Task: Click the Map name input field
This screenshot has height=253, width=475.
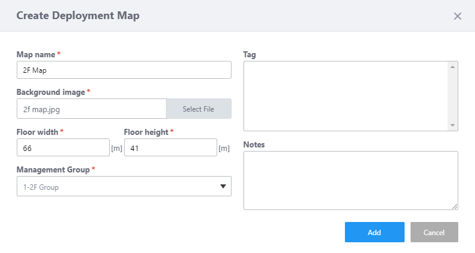Action: click(x=124, y=70)
